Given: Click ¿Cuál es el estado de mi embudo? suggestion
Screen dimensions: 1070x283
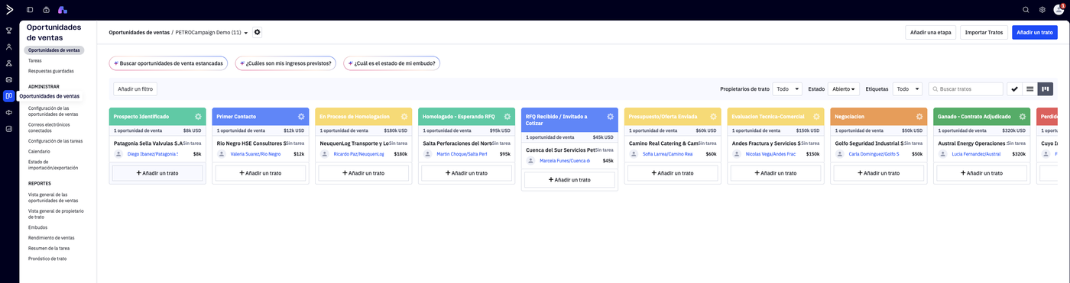Looking at the screenshot, I should coord(391,63).
